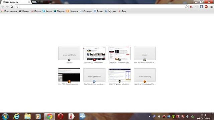
Task: Select the Chrome taskbar button
Action: click(49, 116)
